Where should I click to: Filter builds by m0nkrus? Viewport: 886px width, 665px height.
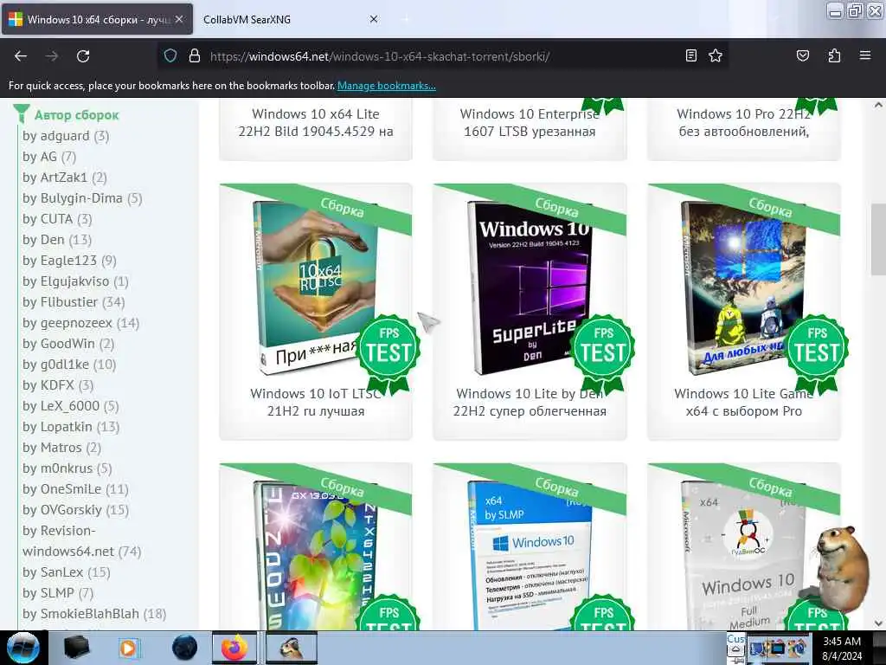(67, 468)
